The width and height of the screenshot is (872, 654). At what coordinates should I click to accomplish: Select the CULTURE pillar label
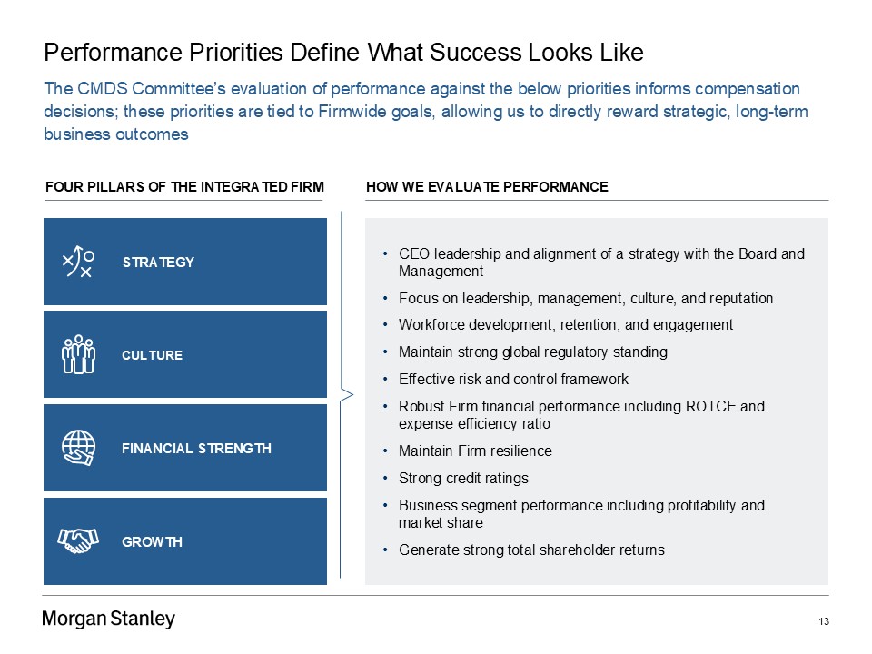point(152,355)
